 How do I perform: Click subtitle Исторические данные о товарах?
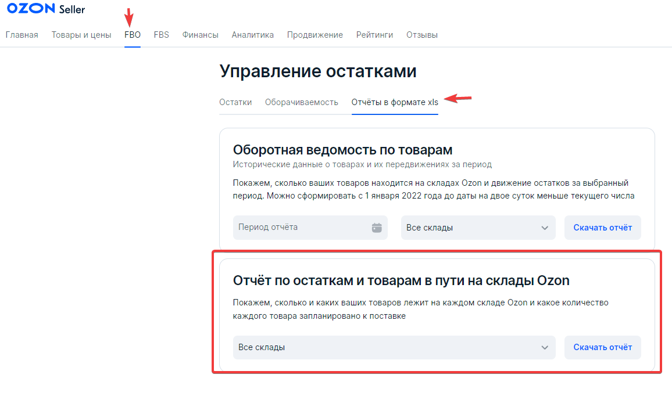click(x=362, y=164)
